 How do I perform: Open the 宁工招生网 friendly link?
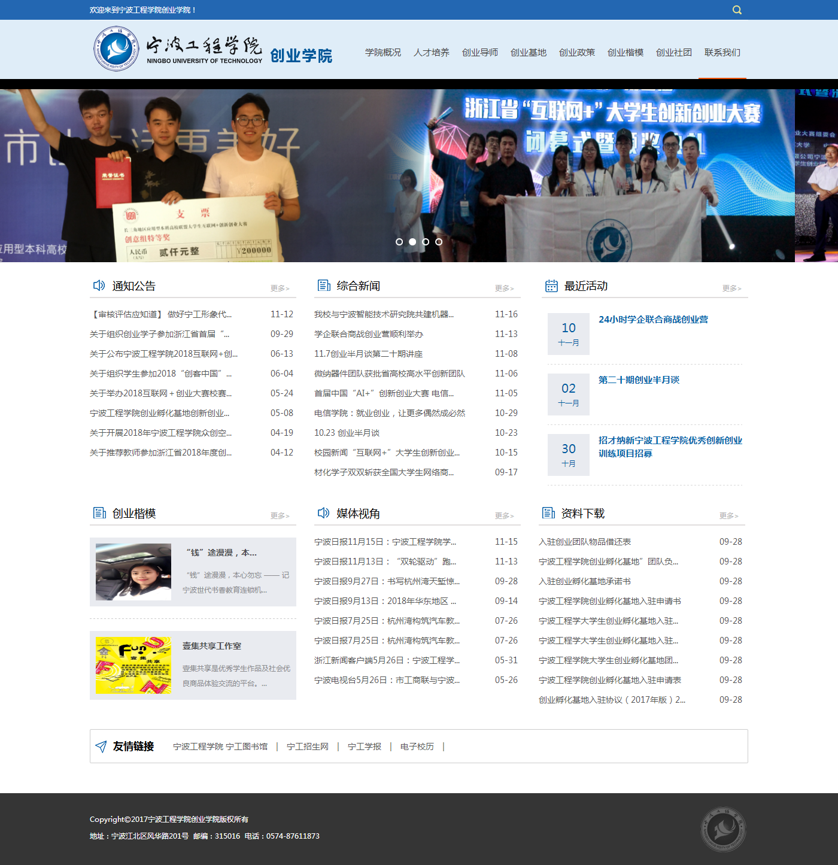point(308,746)
